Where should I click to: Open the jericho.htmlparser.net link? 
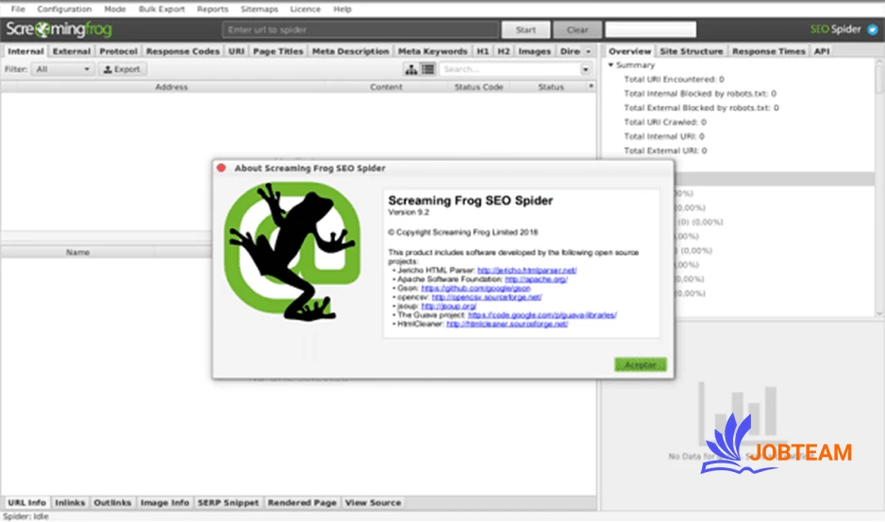coord(526,270)
